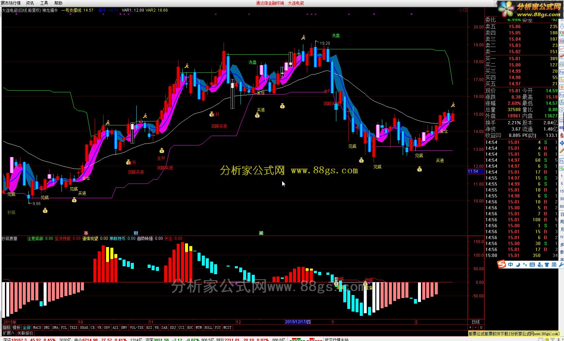Switch to VOL-TDX indicator

pyautogui.click(x=136, y=327)
